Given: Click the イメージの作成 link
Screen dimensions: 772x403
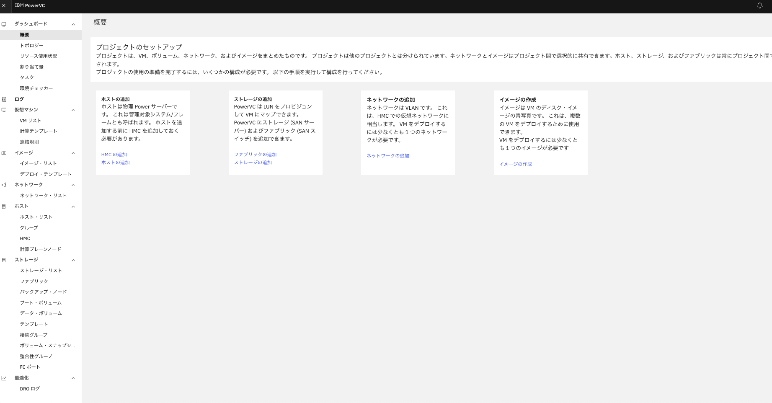Looking at the screenshot, I should [x=515, y=164].
